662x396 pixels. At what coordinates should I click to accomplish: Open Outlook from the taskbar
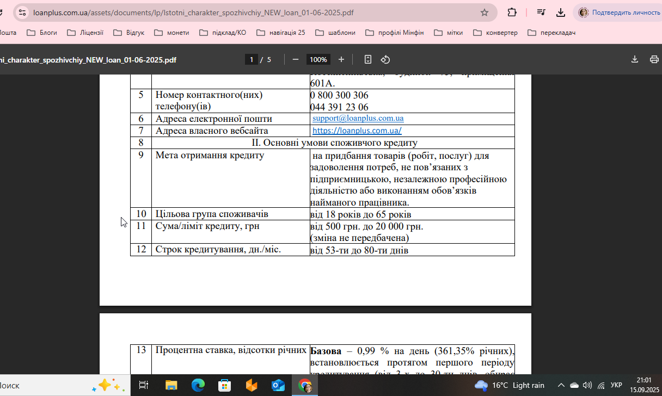[278, 386]
